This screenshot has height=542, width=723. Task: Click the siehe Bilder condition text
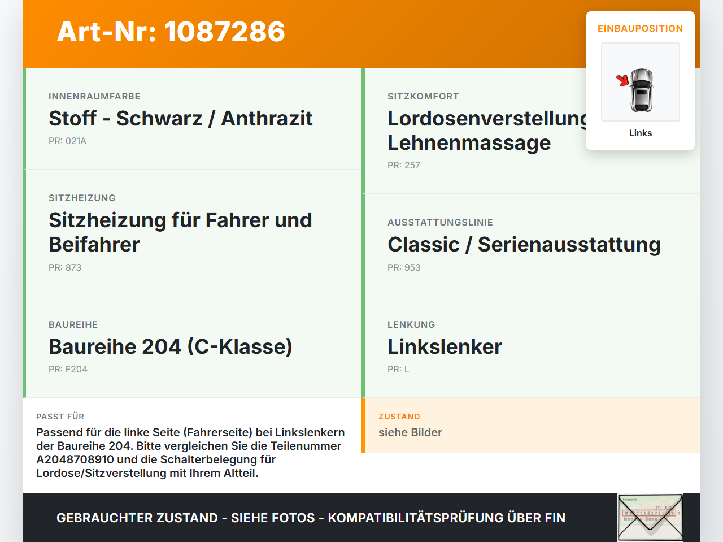point(410,432)
